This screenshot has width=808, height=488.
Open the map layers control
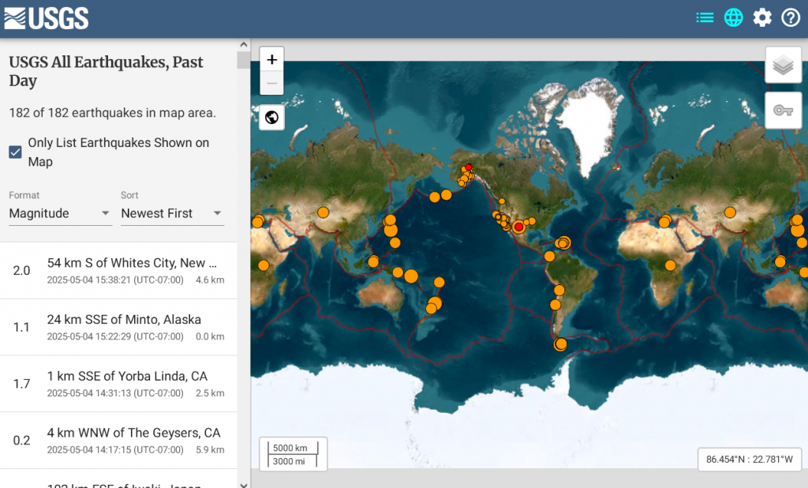[x=783, y=65]
